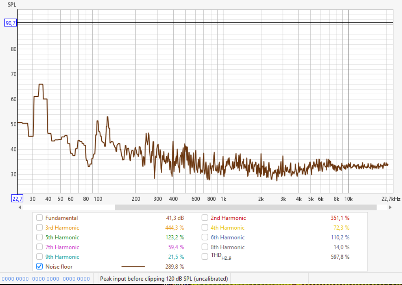This screenshot has width=402, height=285.
Task: Click the 110,2 % 6th Harmonic value
Action: (340, 237)
